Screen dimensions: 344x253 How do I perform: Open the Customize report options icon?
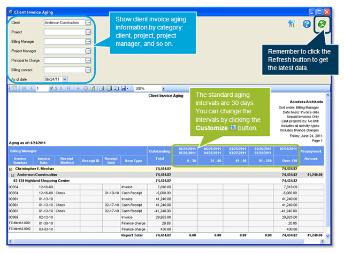coord(291,24)
